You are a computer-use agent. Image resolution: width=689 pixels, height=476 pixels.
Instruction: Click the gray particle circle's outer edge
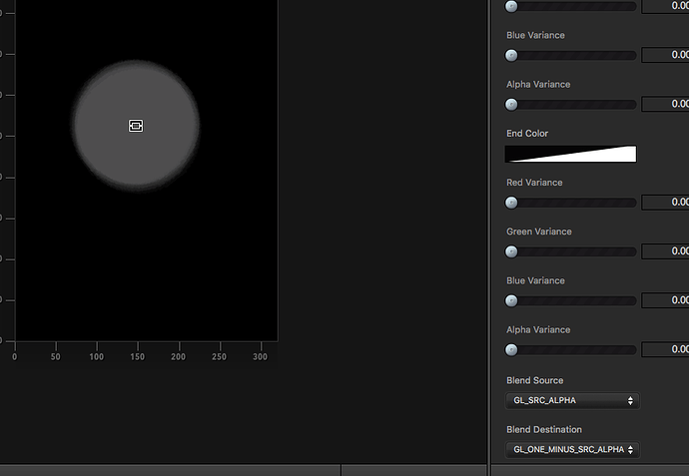click(136, 62)
